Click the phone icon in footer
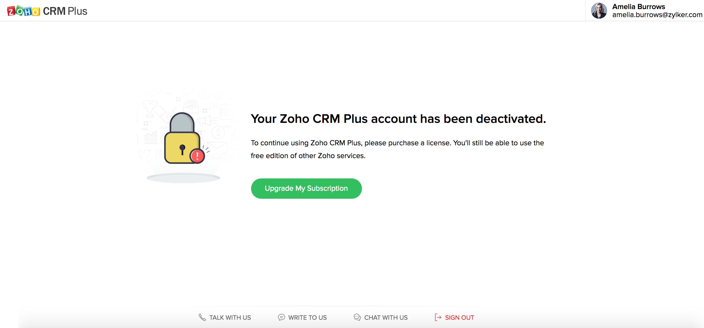Image resolution: width=704 pixels, height=328 pixels. pos(202,317)
